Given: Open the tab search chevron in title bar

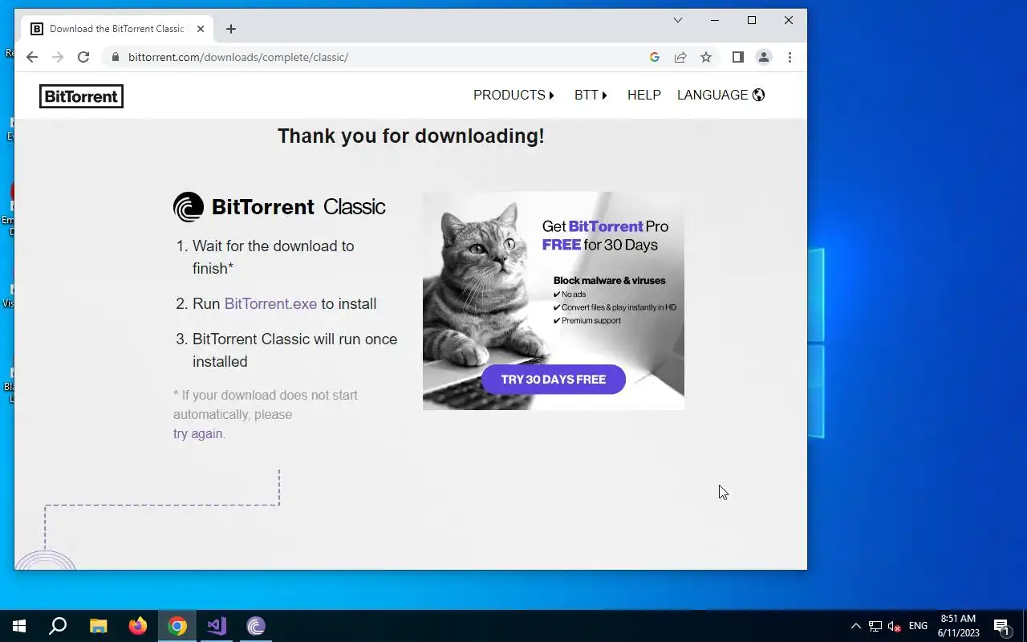Looking at the screenshot, I should tap(678, 20).
